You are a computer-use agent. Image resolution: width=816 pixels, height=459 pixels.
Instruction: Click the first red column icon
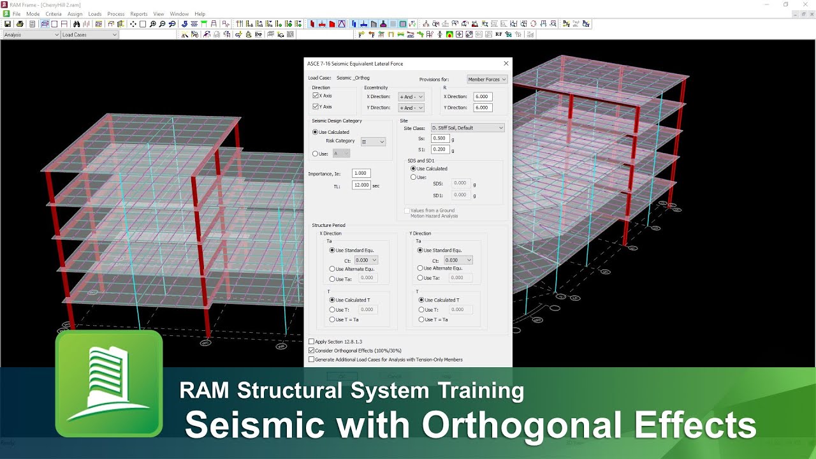(312, 24)
